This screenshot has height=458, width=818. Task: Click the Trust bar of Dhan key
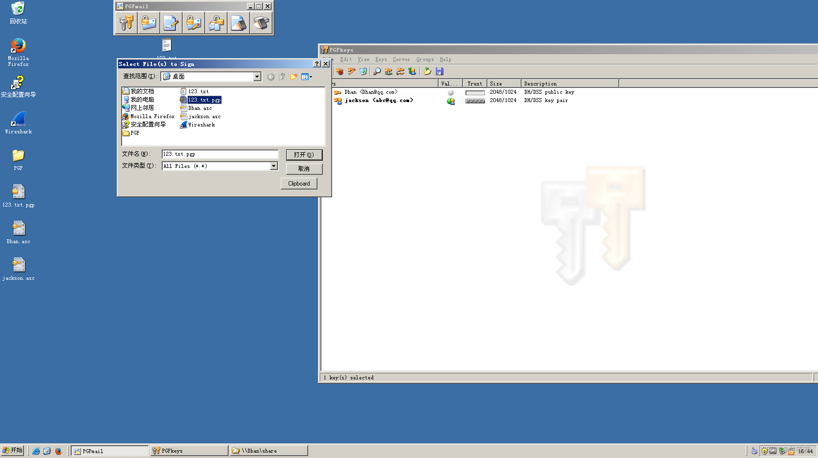[x=475, y=92]
